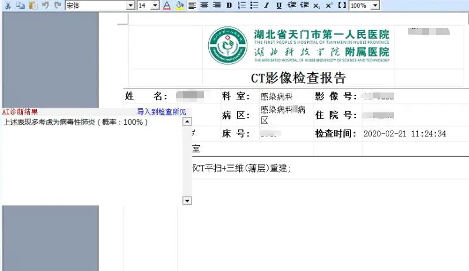The image size is (469, 271).
Task: Toggle underline formatting
Action: 278,5
